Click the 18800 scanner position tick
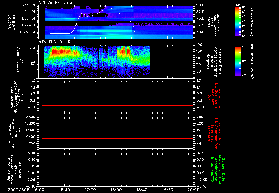Viewport: 279px width, 193px height. pyautogui.click(x=29, y=123)
